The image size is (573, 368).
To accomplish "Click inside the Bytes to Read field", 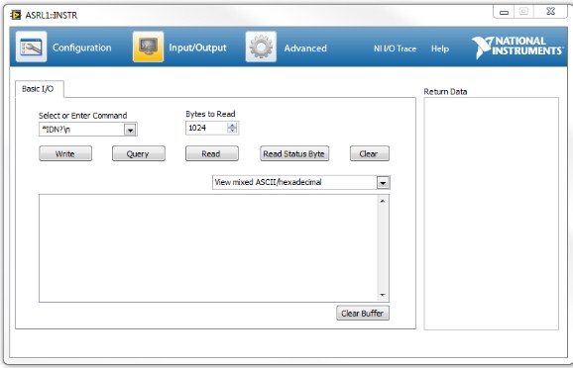I will pos(207,128).
